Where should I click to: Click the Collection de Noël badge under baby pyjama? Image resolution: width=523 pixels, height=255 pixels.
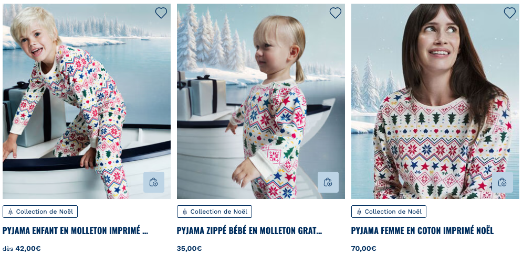pyautogui.click(x=215, y=212)
